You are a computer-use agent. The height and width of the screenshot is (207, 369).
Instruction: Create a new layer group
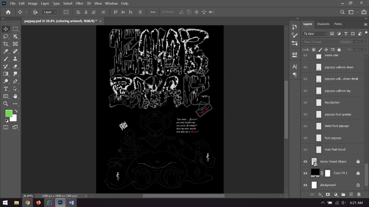[343, 195]
